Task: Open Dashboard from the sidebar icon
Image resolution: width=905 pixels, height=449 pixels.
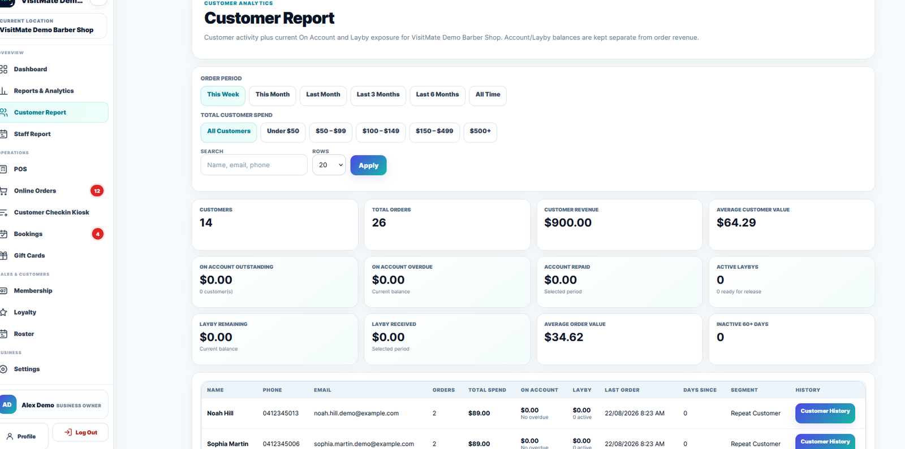Action: coord(3,69)
